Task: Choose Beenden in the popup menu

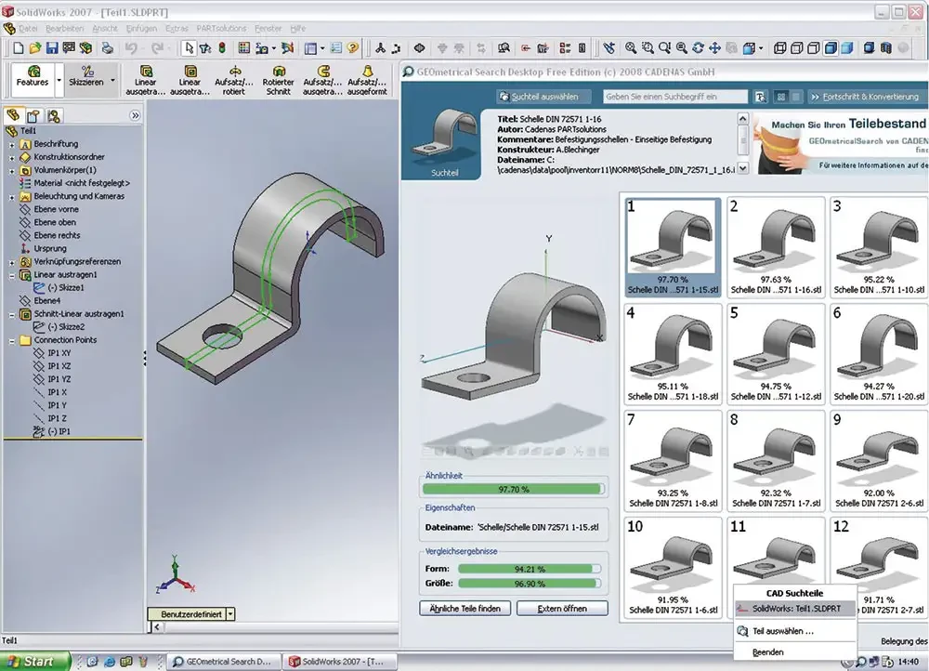Action: point(795,652)
